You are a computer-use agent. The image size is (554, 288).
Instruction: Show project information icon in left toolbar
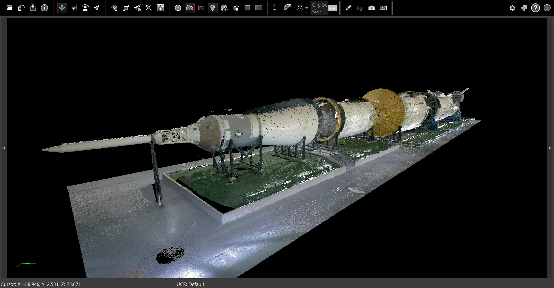44,8
